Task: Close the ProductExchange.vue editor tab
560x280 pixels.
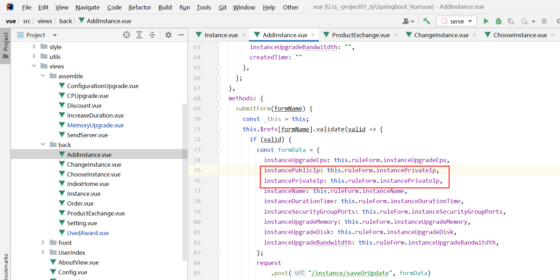Action: tap(395, 35)
